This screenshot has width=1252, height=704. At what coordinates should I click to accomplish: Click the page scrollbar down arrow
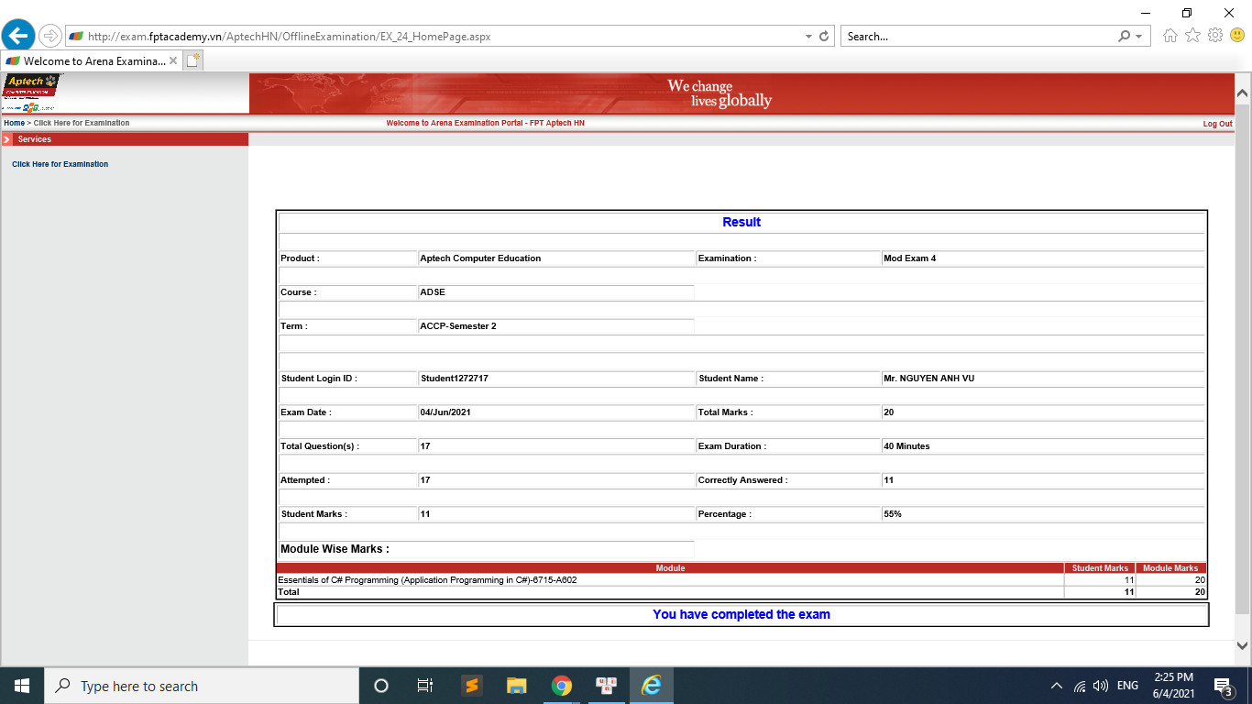pos(1243,645)
